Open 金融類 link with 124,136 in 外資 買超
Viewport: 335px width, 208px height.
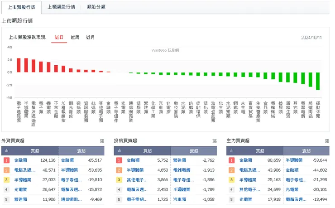click(x=21, y=160)
